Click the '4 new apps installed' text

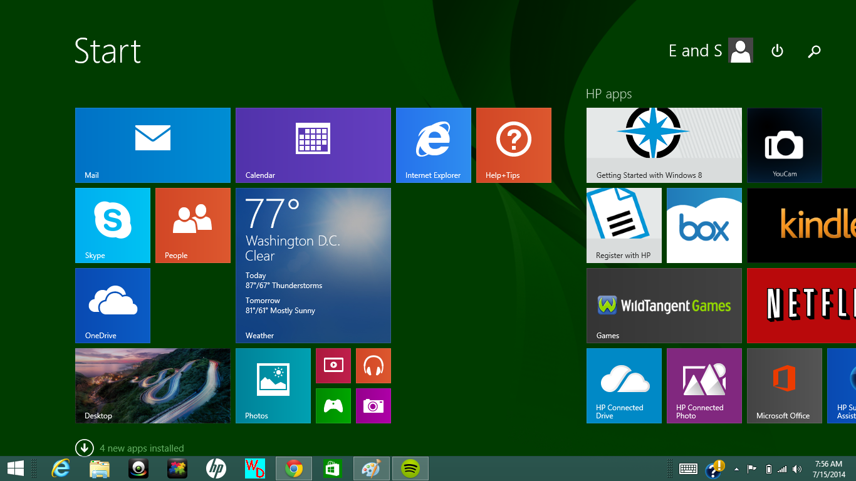pos(142,448)
